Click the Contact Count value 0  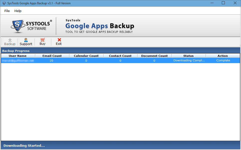120,61
